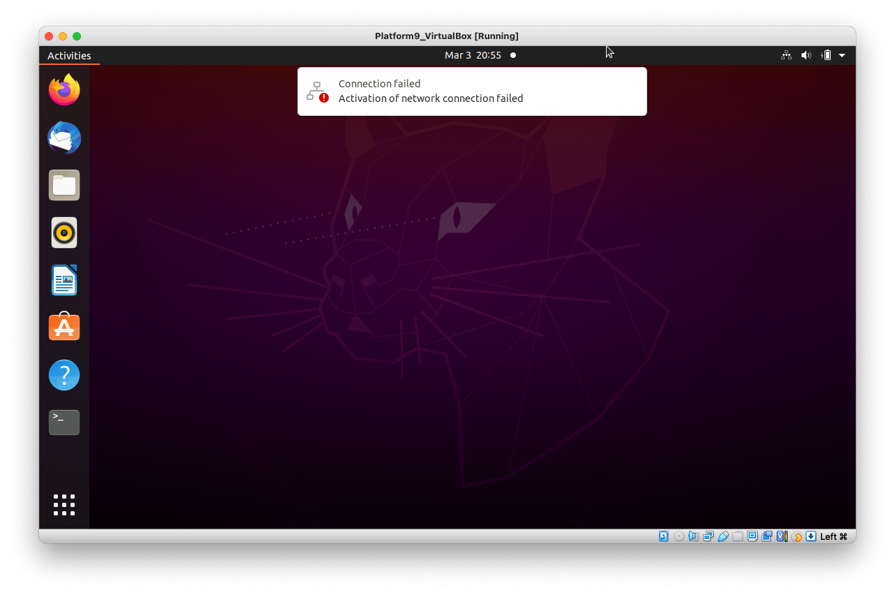Click VirtualBox audio indicator icon
This screenshot has height=595, width=895.
[x=693, y=536]
